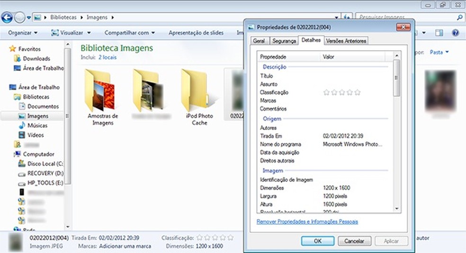Select Computador in the navigation tree

(34, 154)
